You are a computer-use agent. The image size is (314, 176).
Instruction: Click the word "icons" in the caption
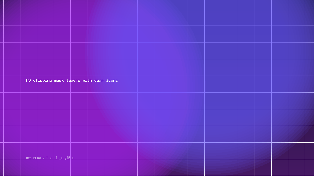pos(112,80)
